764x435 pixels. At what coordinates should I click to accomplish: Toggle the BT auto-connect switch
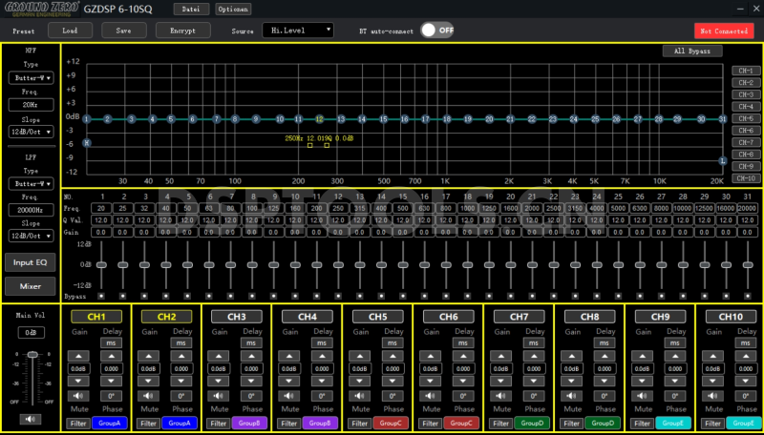[x=437, y=30]
